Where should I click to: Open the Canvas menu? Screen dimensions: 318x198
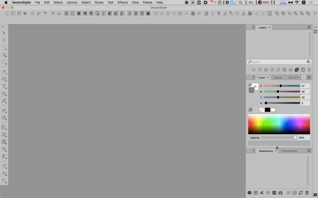[x=72, y=3]
